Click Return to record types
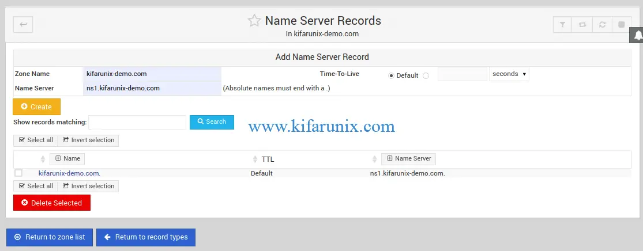This screenshot has width=643, height=251. pos(146,237)
